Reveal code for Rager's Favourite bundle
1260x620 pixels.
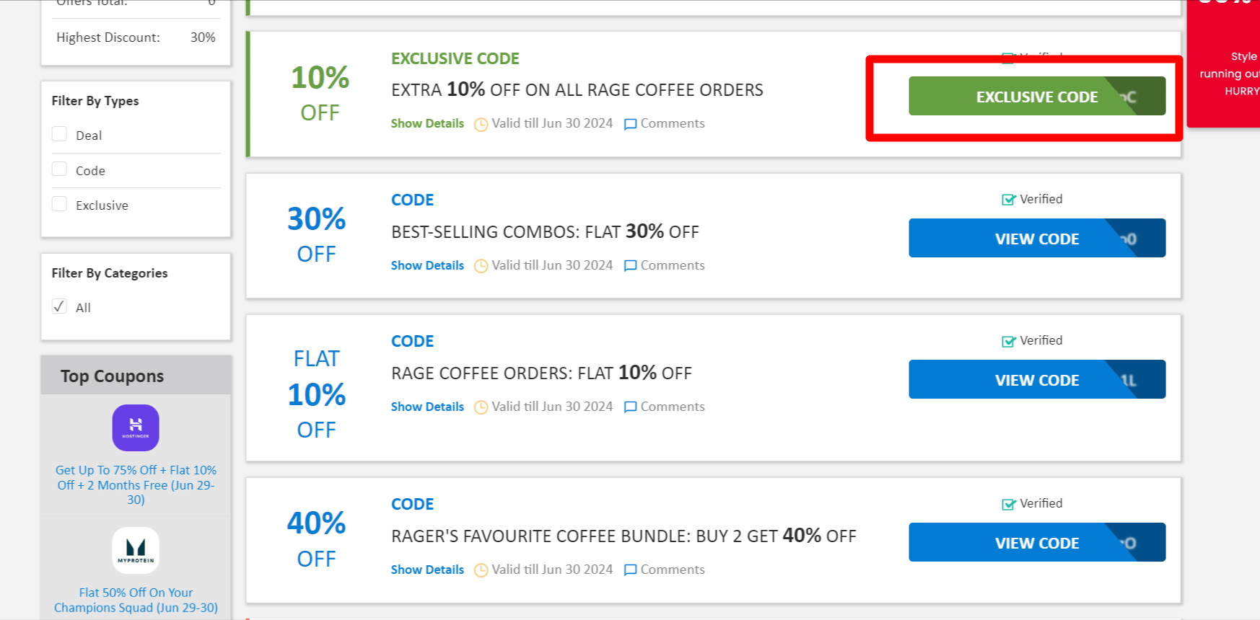click(x=1036, y=543)
